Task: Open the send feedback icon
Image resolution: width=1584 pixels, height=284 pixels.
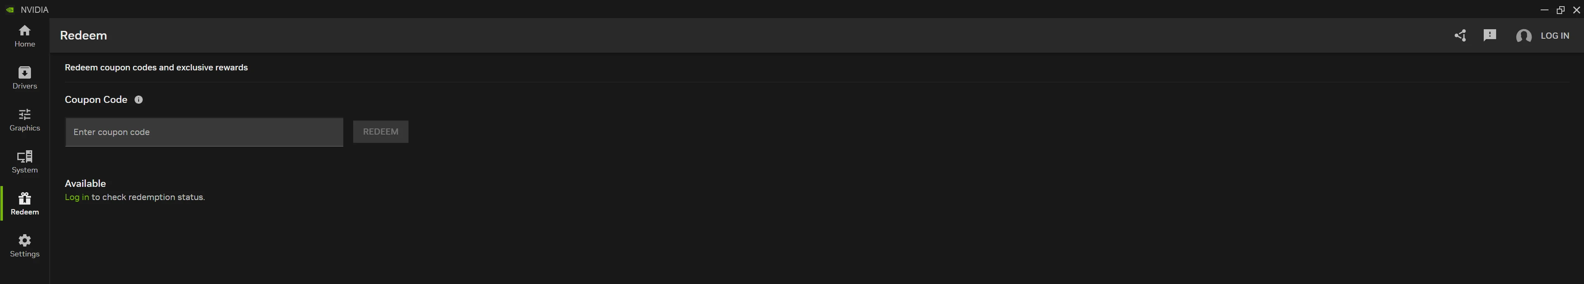Action: [x=1489, y=35]
